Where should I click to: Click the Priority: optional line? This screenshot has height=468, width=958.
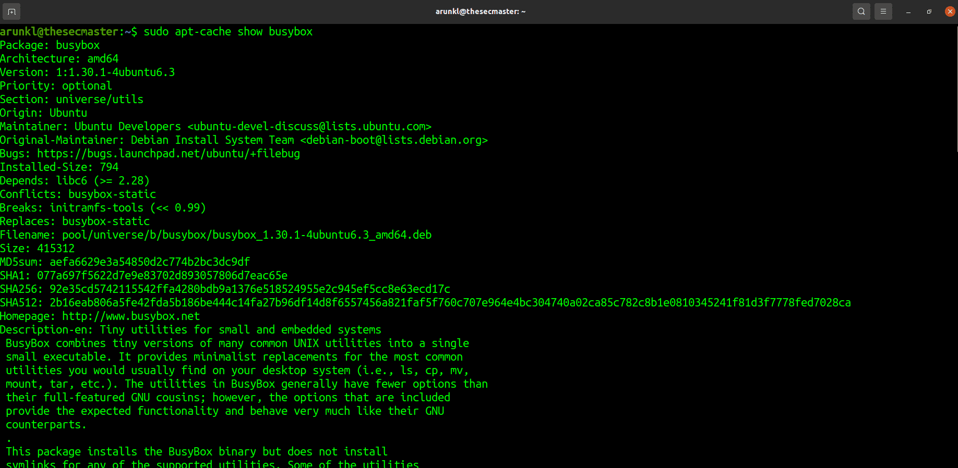(x=56, y=86)
